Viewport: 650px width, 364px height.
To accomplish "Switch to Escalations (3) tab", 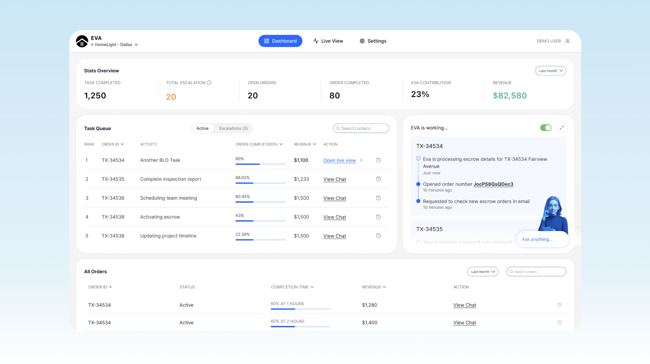I will click(233, 128).
